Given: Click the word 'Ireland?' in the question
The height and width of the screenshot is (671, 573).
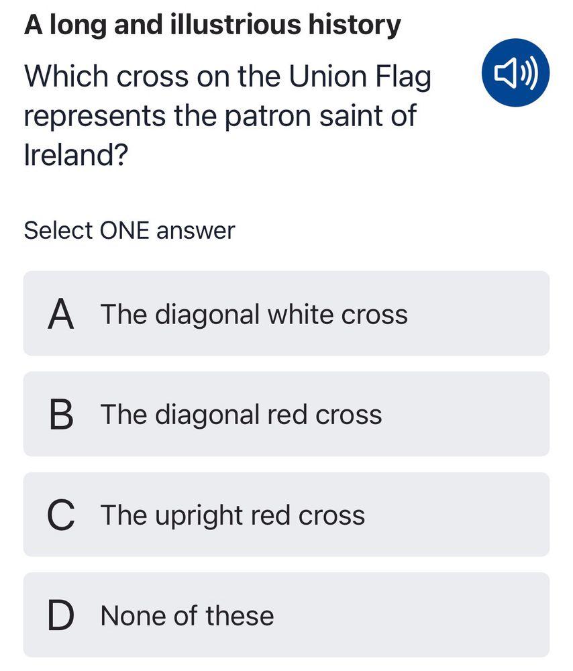Looking at the screenshot, I should [x=76, y=154].
